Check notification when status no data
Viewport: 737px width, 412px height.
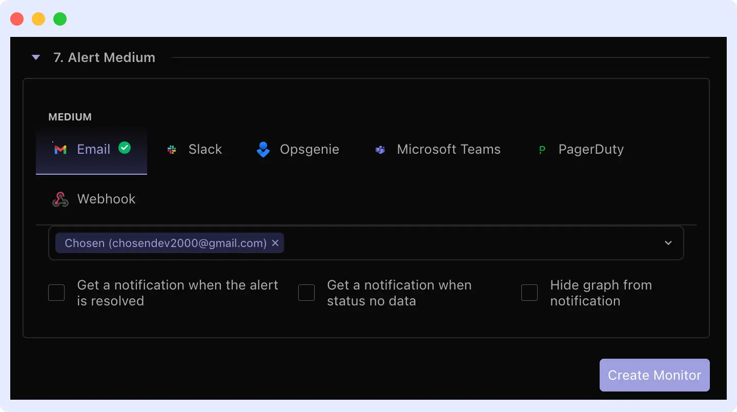pos(306,292)
